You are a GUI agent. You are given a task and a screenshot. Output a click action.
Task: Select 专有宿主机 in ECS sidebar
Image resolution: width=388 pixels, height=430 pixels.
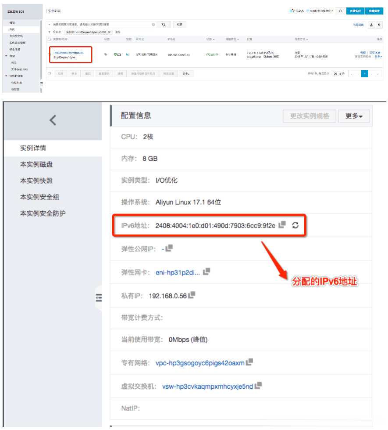[16, 36]
